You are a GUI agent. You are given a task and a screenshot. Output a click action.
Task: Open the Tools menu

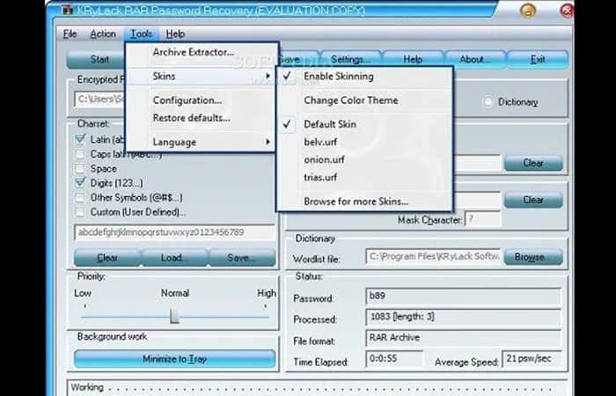[x=142, y=34]
